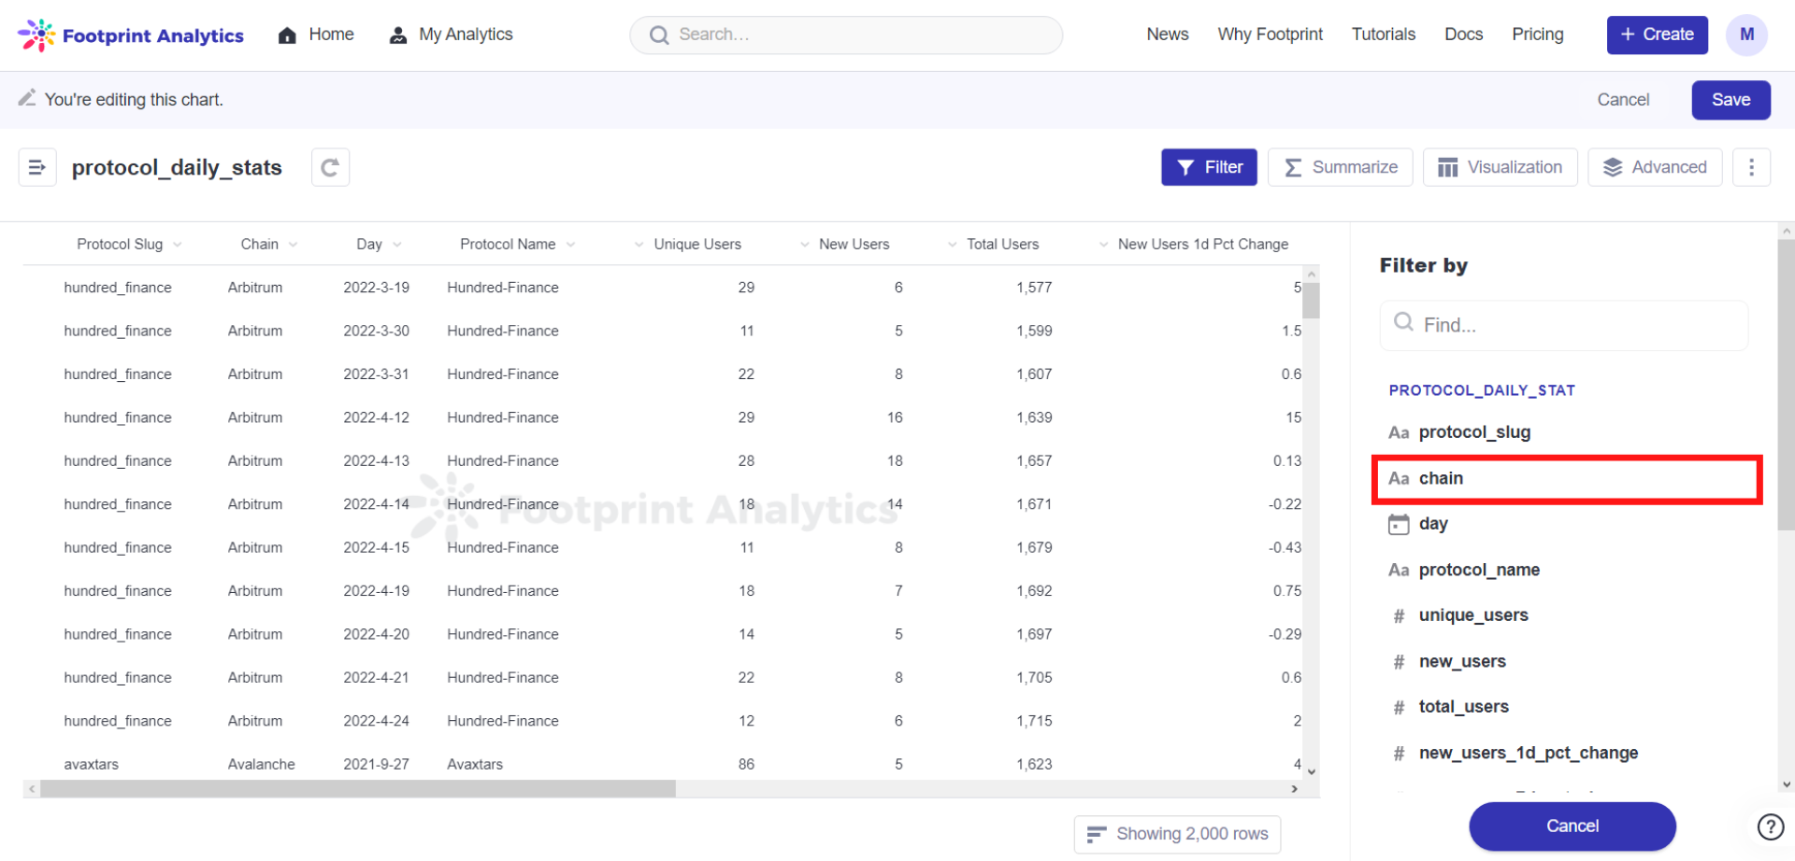This screenshot has width=1795, height=861.
Task: Save the chart edits
Action: pyautogui.click(x=1730, y=100)
